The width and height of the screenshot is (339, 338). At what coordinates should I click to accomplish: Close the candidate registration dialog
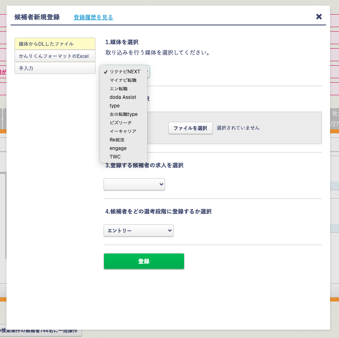(319, 17)
